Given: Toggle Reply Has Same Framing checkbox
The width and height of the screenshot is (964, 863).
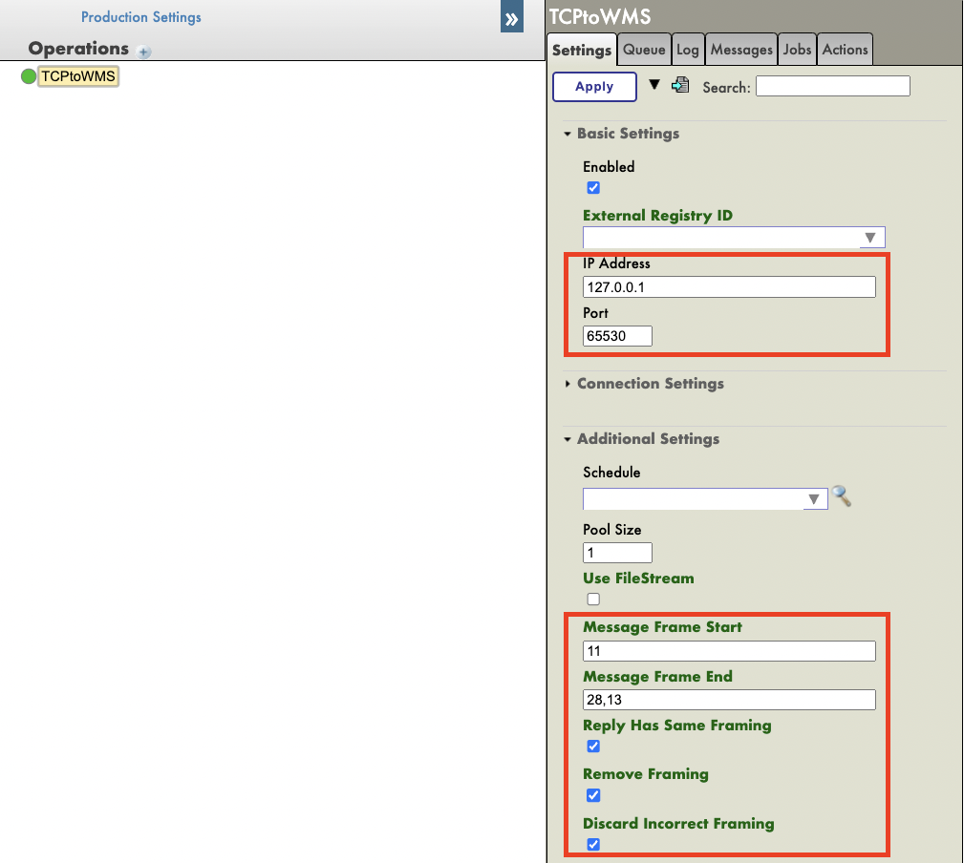Looking at the screenshot, I should (x=593, y=747).
